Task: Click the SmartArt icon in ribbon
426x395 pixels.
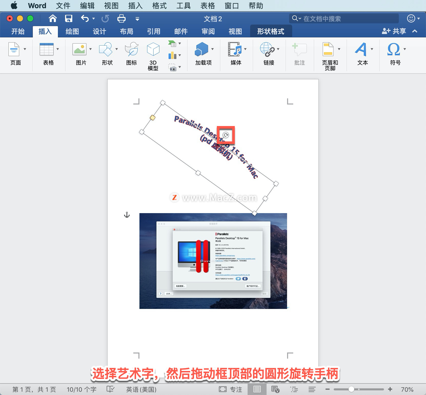Action: 172,44
